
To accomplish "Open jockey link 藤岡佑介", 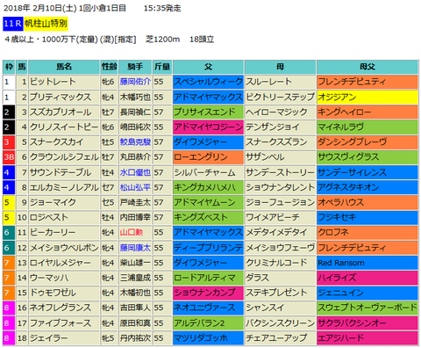I will click(135, 82).
